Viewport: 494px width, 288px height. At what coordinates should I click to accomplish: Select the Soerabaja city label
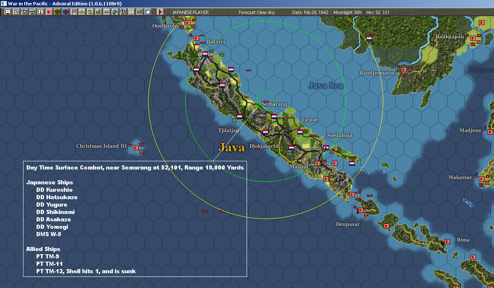point(340,135)
